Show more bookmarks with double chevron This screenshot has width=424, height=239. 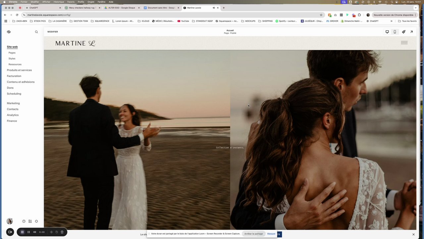point(391,21)
